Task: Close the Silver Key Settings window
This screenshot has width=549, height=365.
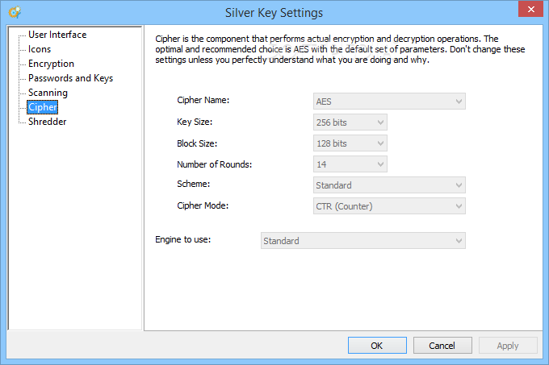Action: coord(530,9)
